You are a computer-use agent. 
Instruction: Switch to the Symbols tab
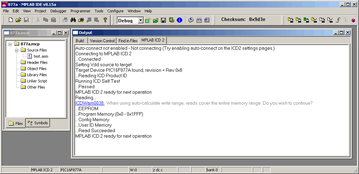[x=38, y=123]
